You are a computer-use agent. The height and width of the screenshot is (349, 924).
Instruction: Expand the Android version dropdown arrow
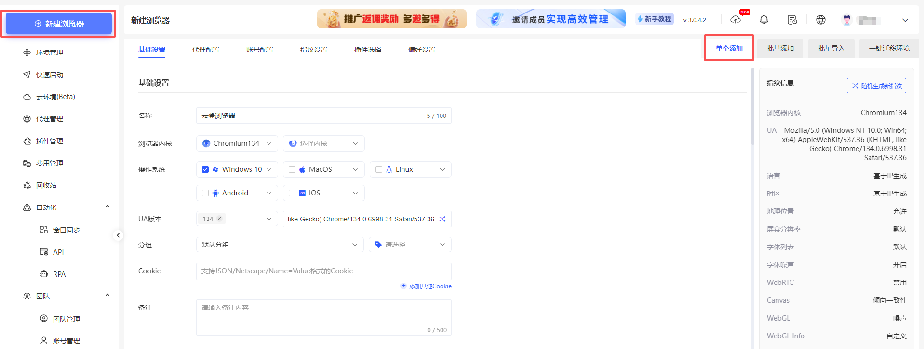tap(269, 193)
